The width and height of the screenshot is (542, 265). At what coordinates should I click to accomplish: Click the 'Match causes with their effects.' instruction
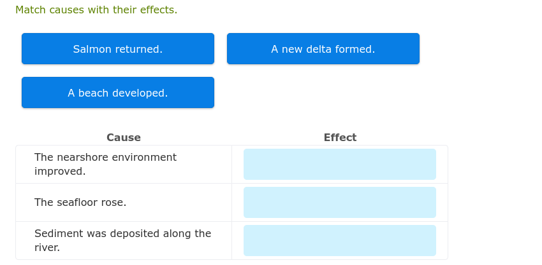96,10
